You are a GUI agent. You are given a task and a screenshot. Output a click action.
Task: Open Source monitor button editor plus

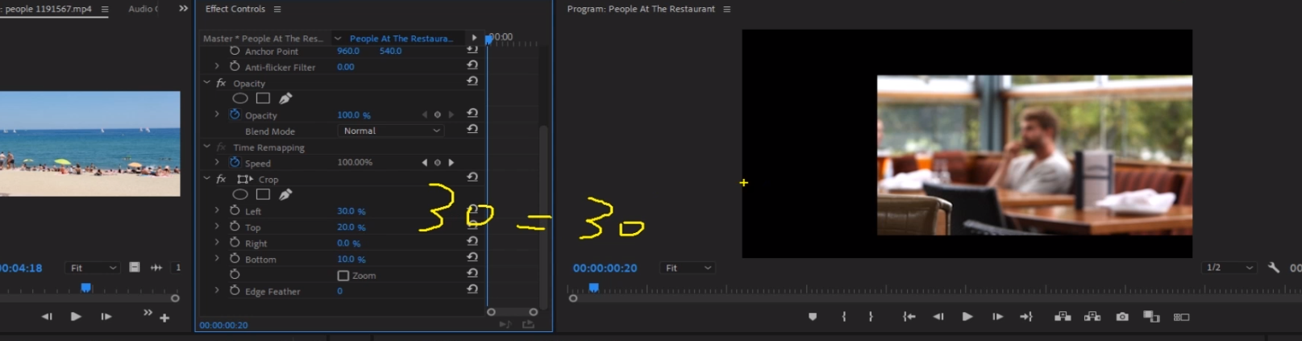tap(164, 318)
